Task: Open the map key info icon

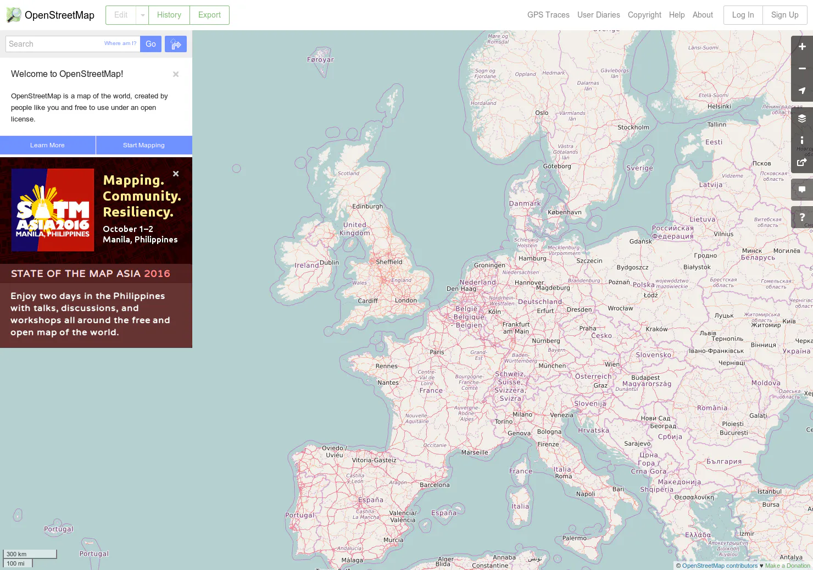Action: (802, 140)
